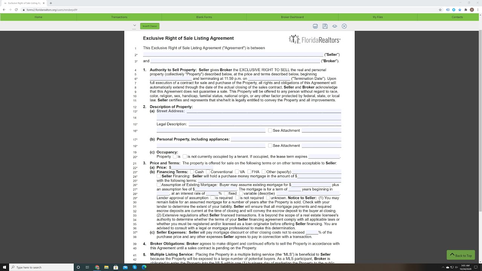Open the Extensions puzzle menu
The width and height of the screenshot is (482, 271).
coord(465,10)
